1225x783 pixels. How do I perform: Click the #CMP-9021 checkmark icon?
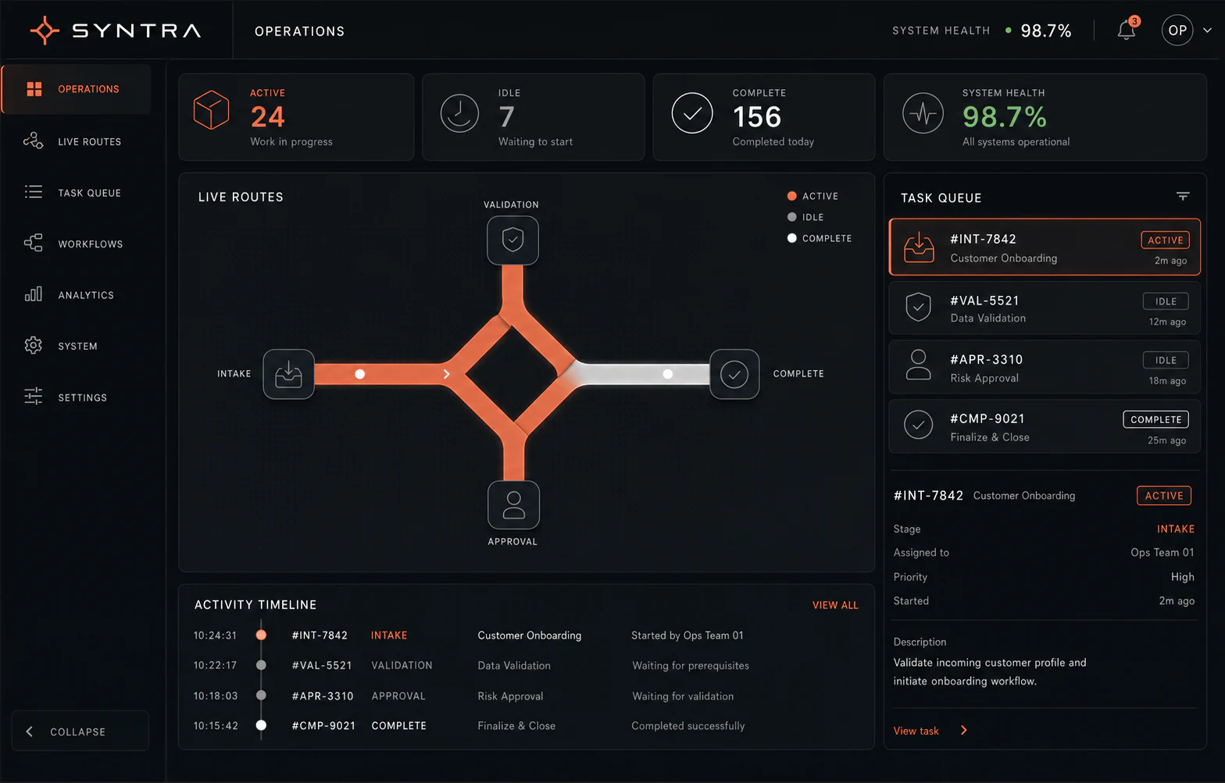918,425
